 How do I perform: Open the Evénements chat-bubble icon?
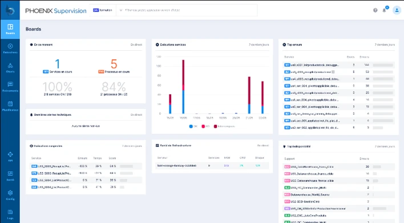(x=10, y=87)
